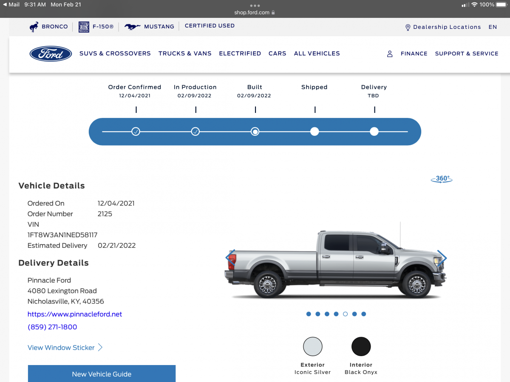Click the Pinnacle Ford dealer name
The height and width of the screenshot is (382, 510).
tap(49, 281)
